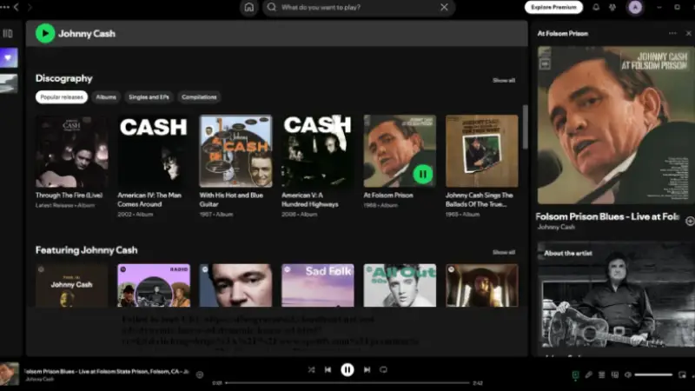
Task: Click track title in the bottom player bar
Action: click(106, 372)
